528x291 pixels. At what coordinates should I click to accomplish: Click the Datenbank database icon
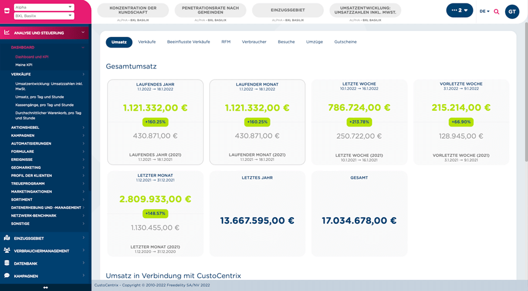[6, 263]
